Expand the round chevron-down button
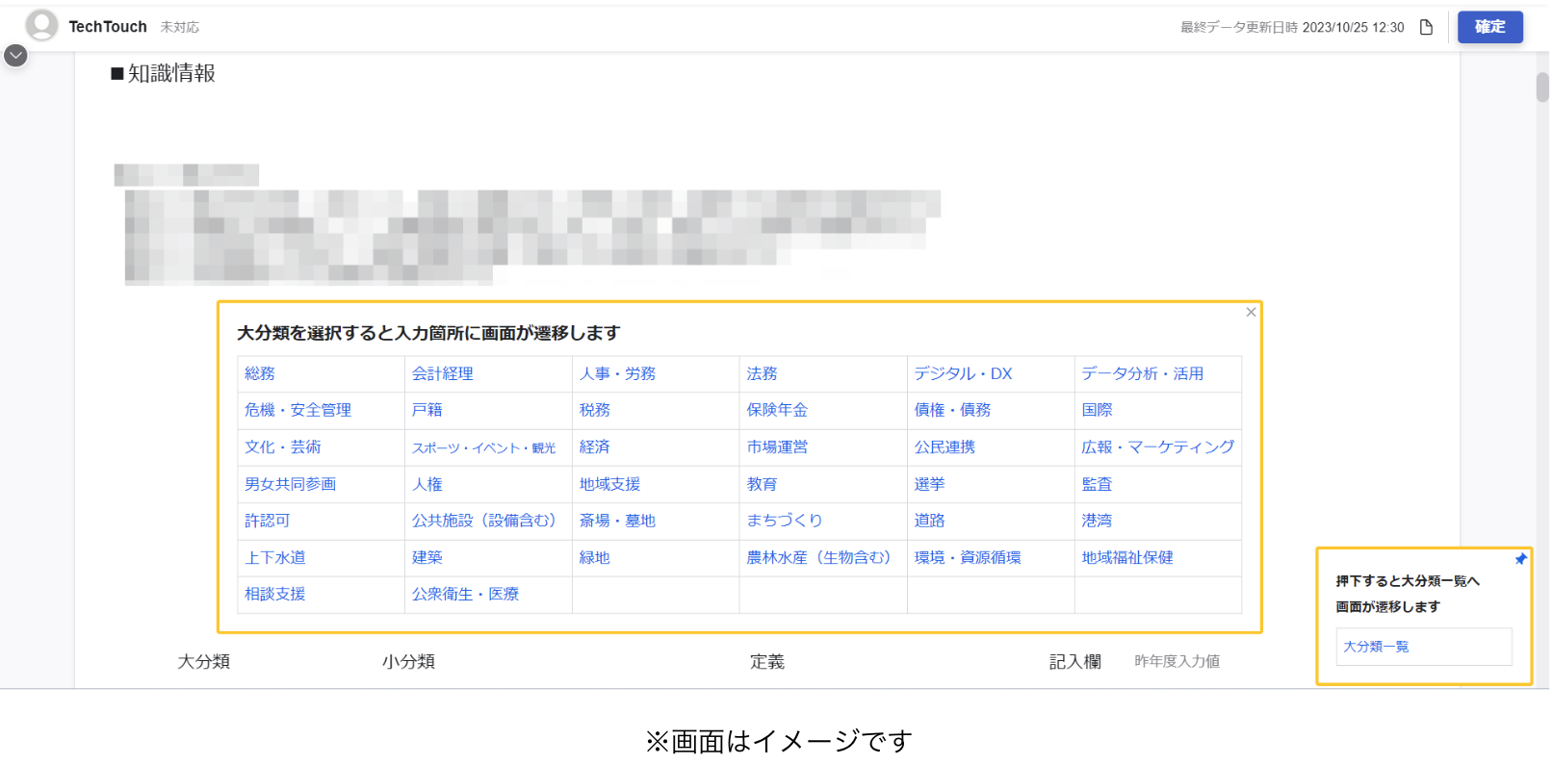 pyautogui.click(x=15, y=56)
